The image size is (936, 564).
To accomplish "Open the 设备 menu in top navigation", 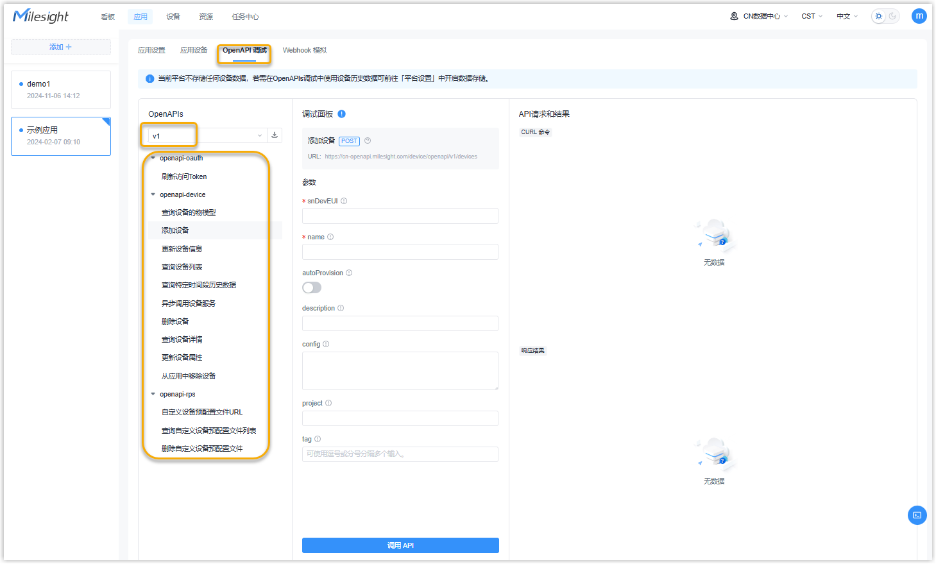I will [173, 17].
